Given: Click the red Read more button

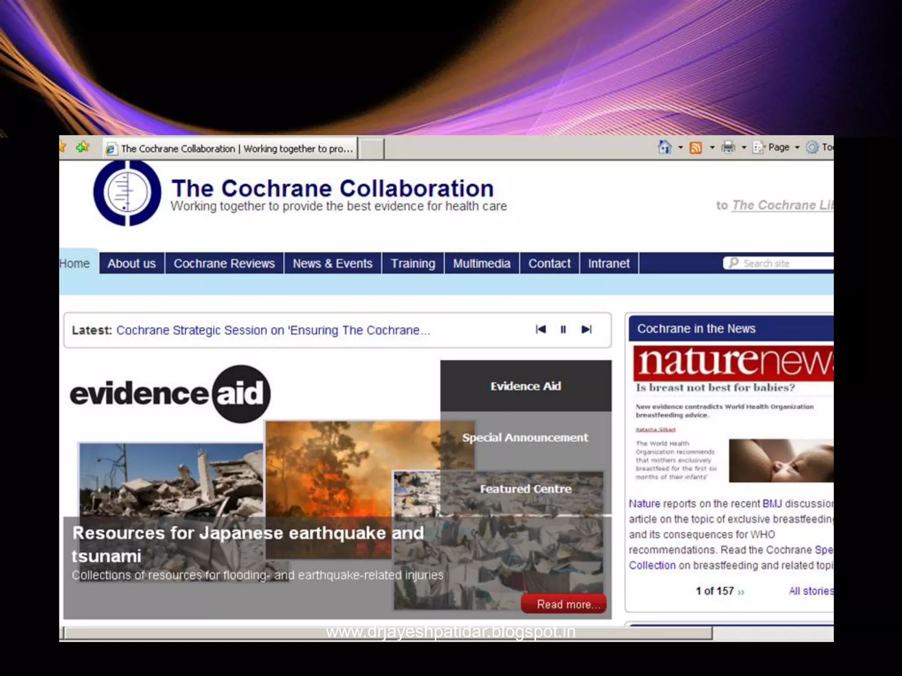Looking at the screenshot, I should (564, 604).
